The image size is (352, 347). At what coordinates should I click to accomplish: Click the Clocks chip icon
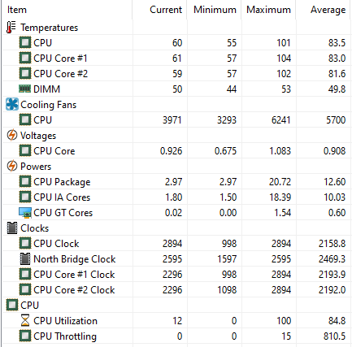[12, 228]
